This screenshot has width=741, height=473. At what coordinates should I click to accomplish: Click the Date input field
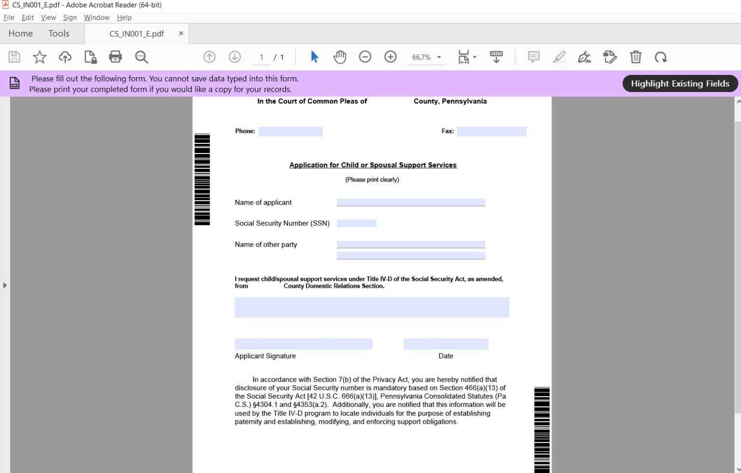pyautogui.click(x=446, y=344)
